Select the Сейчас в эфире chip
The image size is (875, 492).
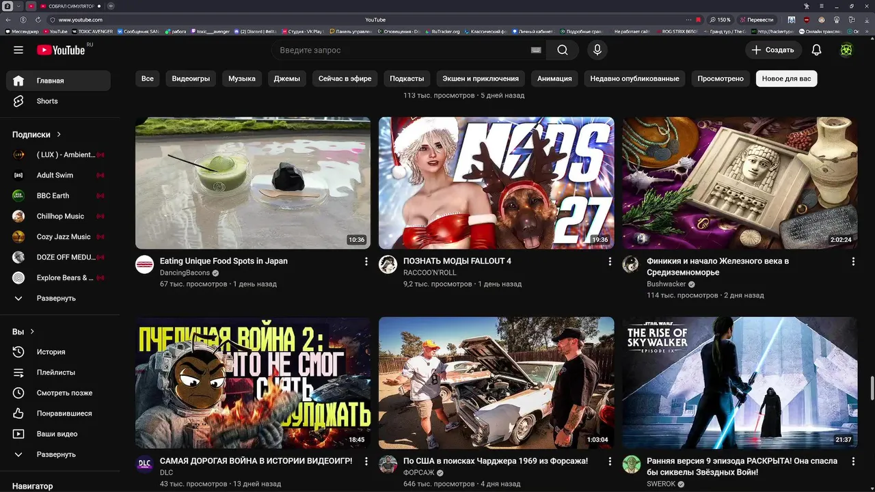[x=345, y=79]
